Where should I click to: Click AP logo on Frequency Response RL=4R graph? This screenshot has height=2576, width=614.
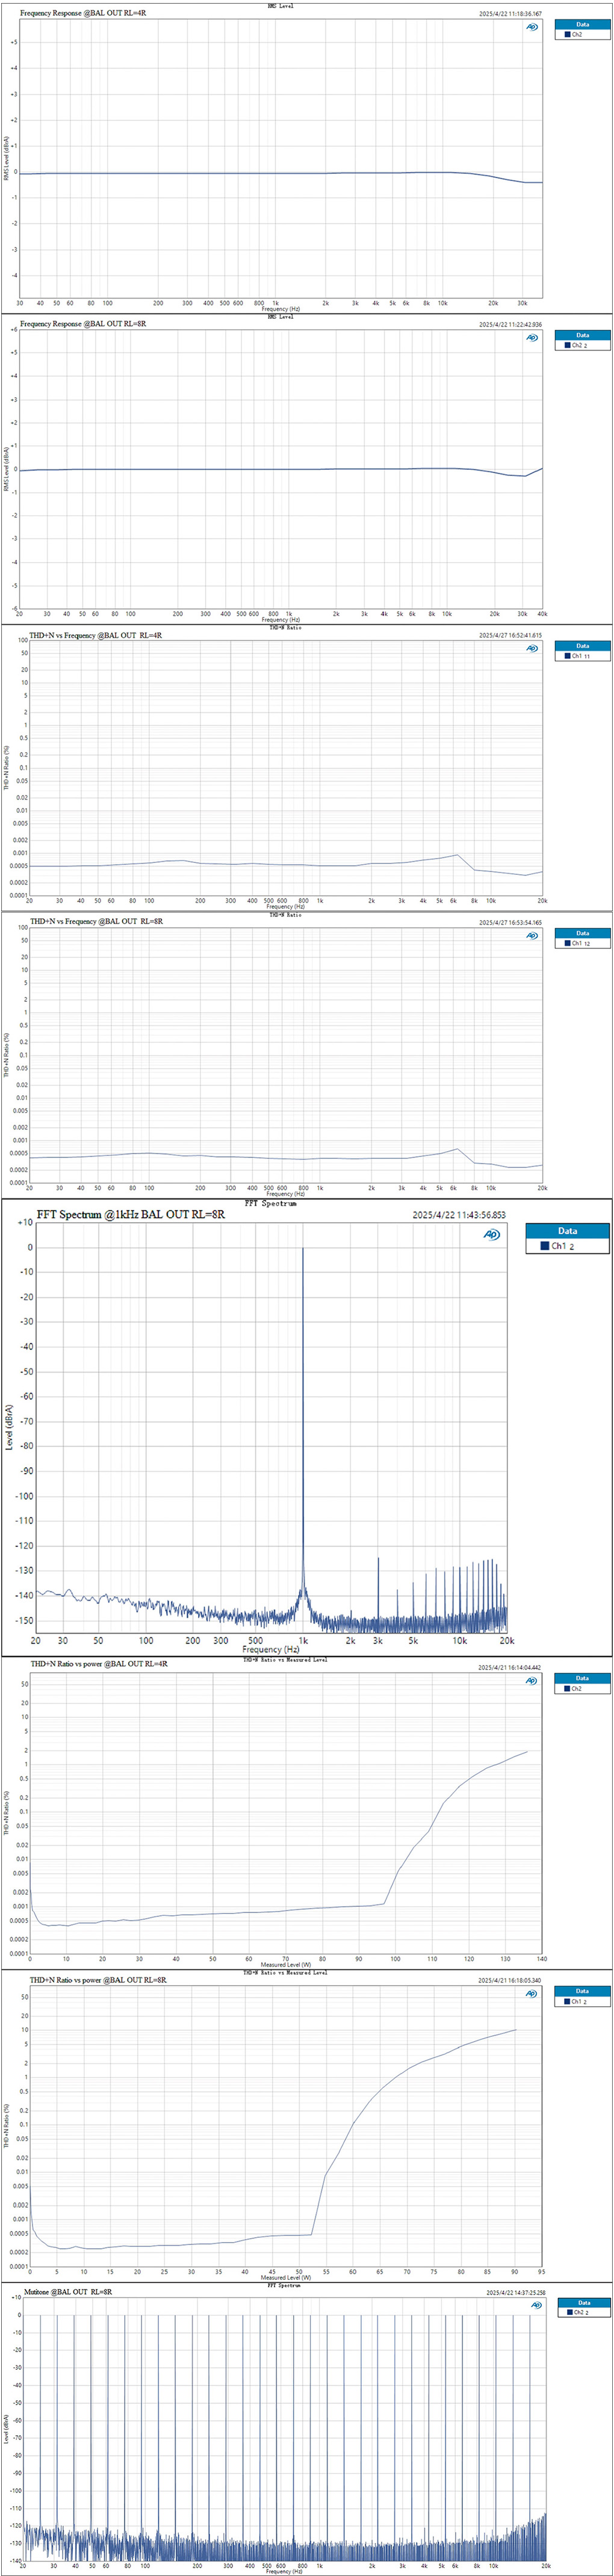[532, 27]
